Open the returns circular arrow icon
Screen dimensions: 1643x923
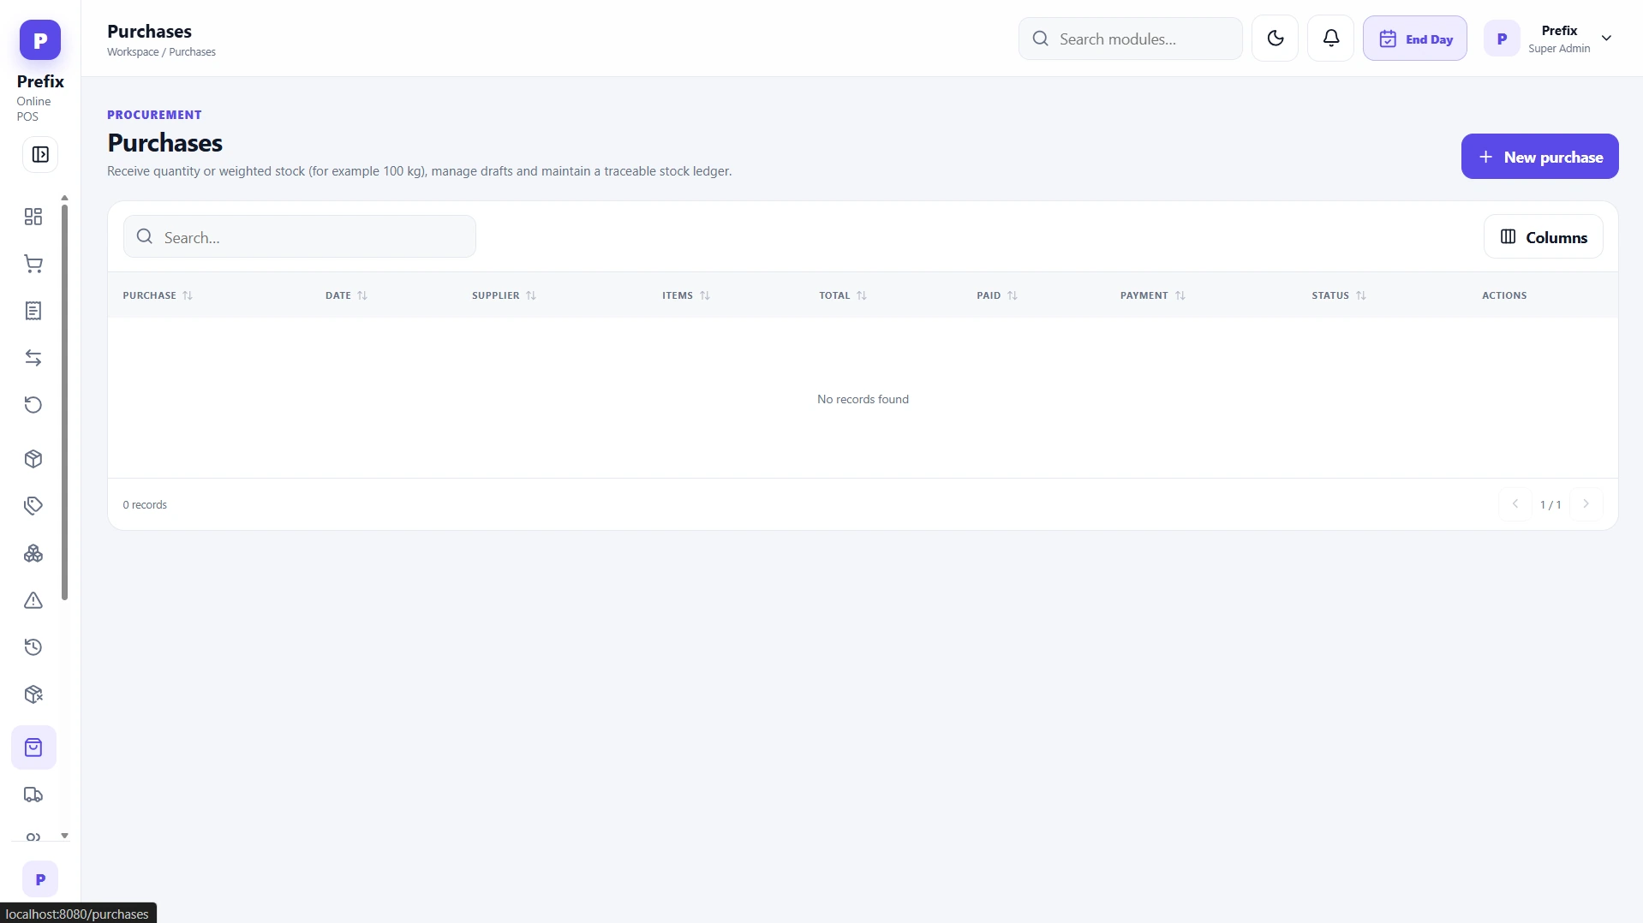pyautogui.click(x=33, y=405)
